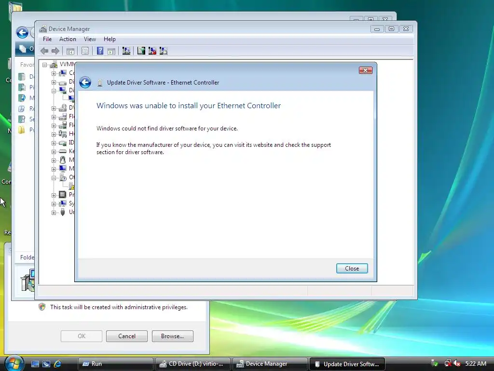Open Searches favorite link icon in Explorer
The image size is (494, 371).
point(22,119)
